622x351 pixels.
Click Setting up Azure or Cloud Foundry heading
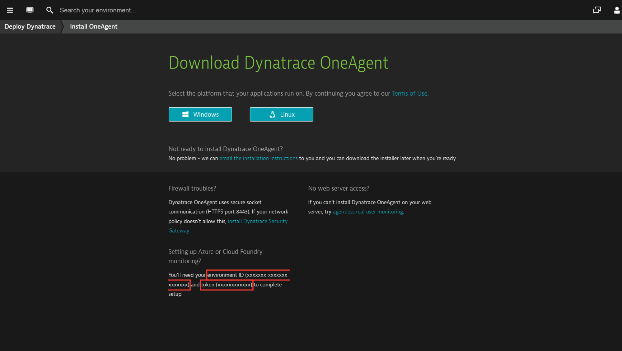215,252
